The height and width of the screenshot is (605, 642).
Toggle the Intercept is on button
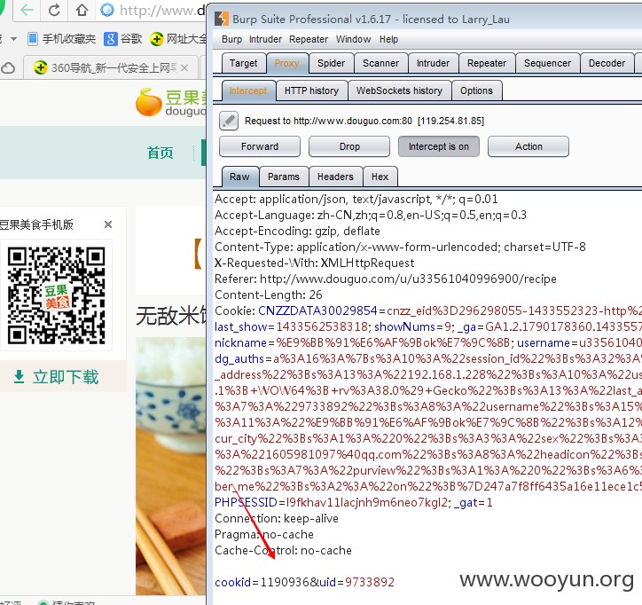[439, 146]
